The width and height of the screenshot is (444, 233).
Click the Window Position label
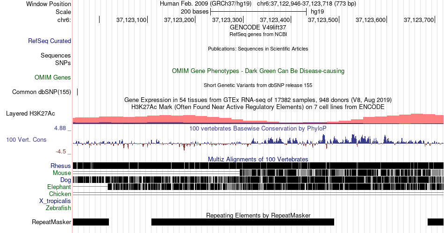(49, 4)
